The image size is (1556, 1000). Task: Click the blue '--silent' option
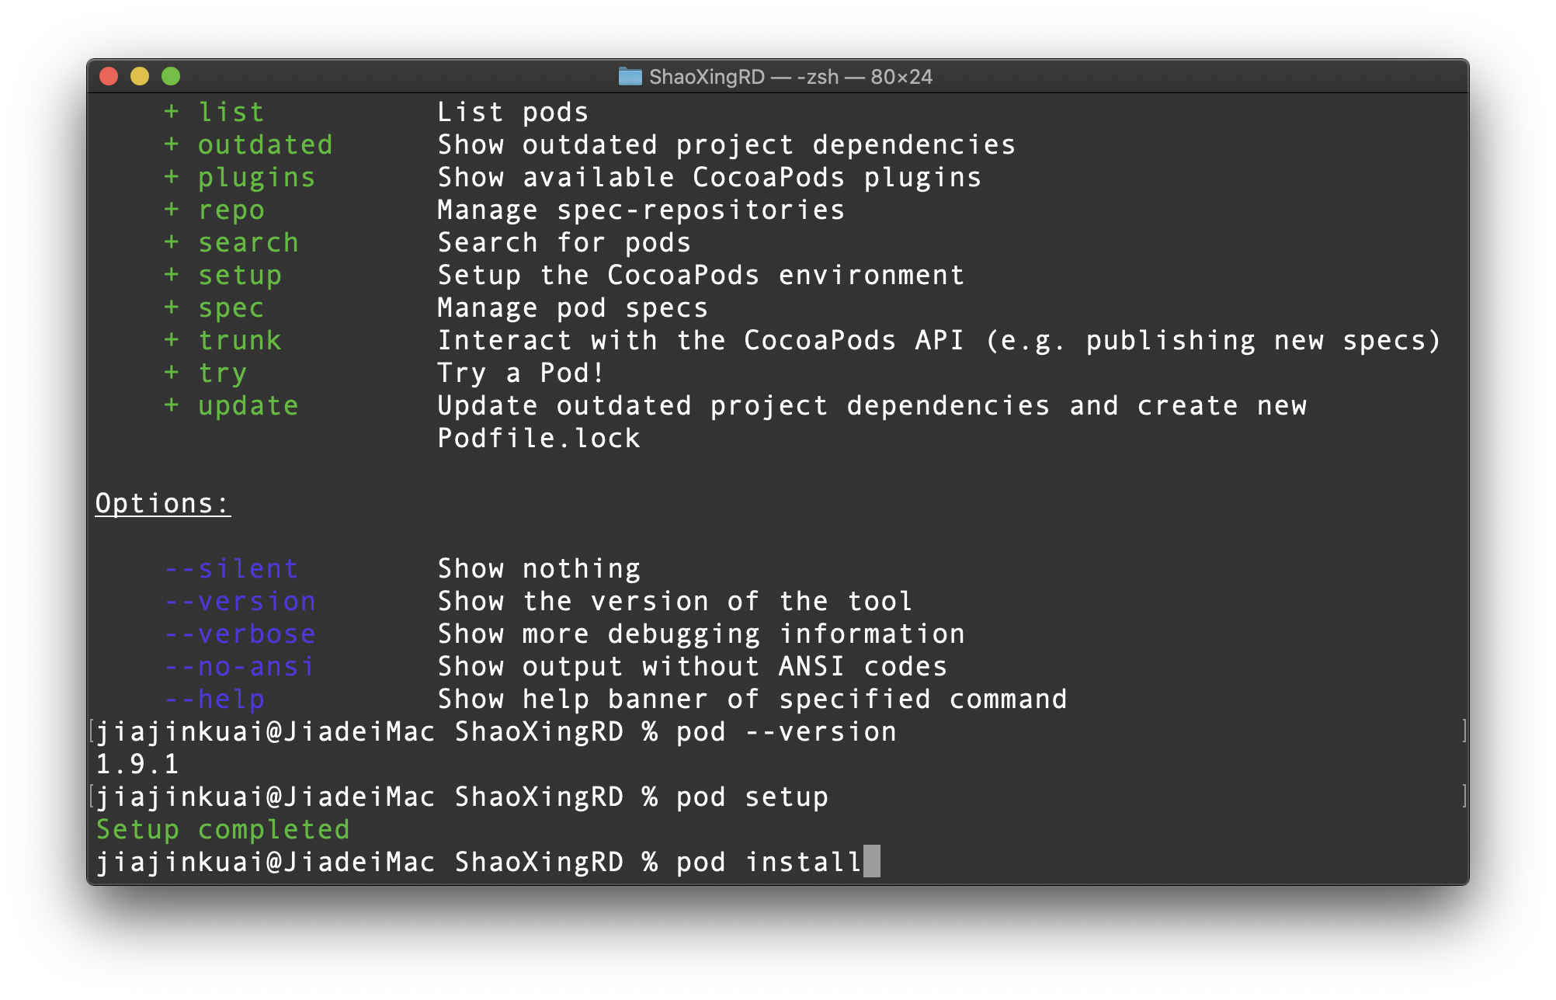[x=231, y=569]
